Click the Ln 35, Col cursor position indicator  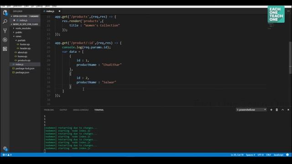[x=237, y=155]
